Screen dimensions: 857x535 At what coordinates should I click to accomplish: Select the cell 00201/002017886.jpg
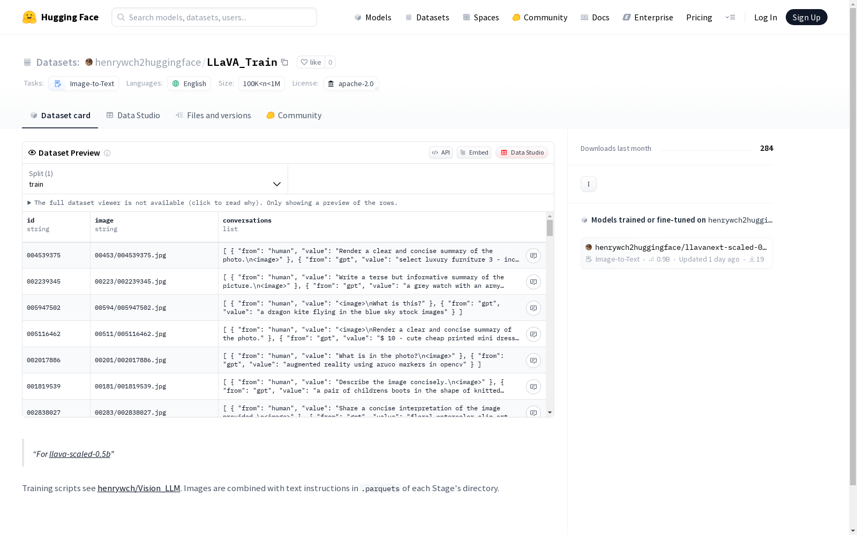[x=154, y=360]
